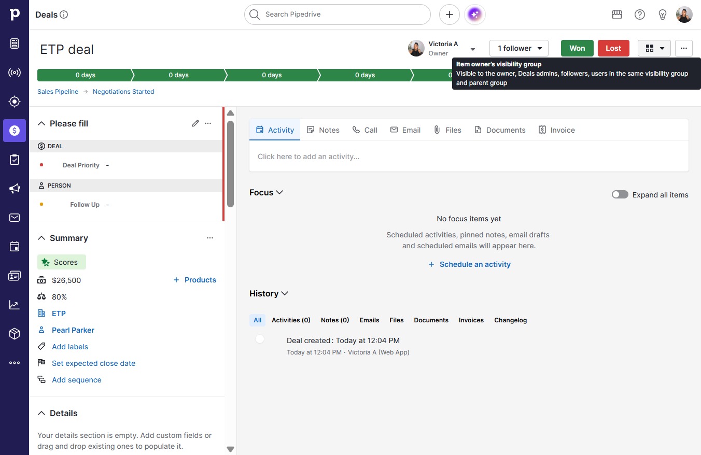Open the stacked-list icon below the Pipedrive logo

(15, 44)
